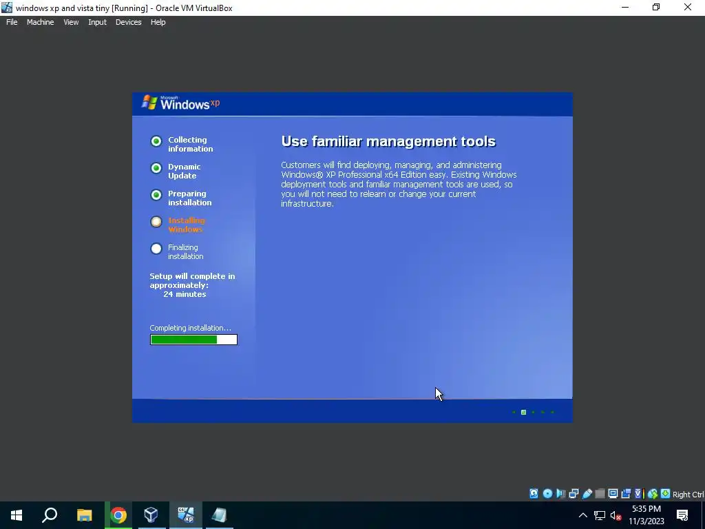Screen dimensions: 705x529
Task: Click the shared folders indicator icon
Action: click(x=600, y=494)
